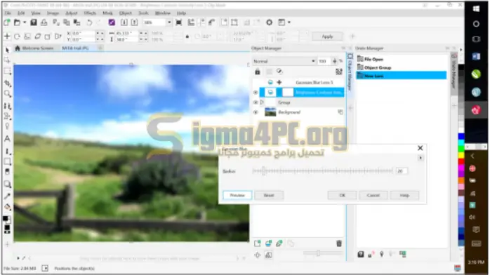The width and height of the screenshot is (490, 275).
Task: Click the Undo arrow icon
Action: coord(89,22)
